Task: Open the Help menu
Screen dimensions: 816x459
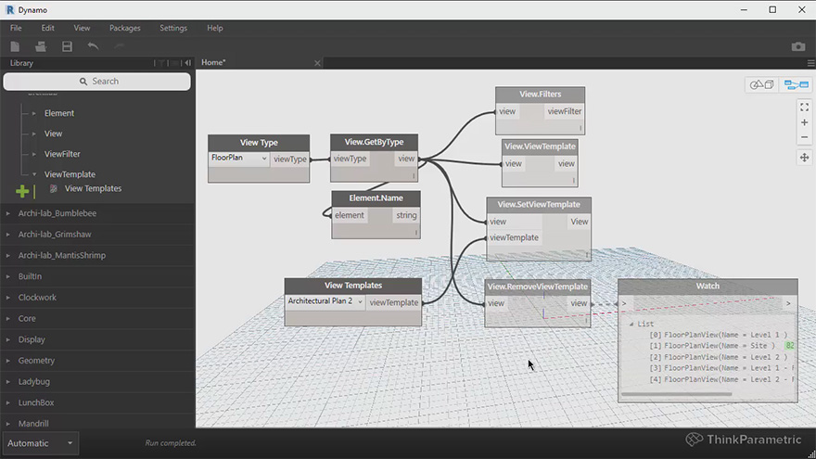Action: point(215,28)
